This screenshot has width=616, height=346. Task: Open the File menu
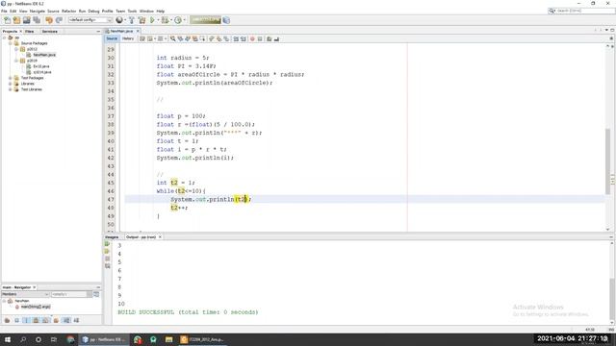tap(4, 11)
